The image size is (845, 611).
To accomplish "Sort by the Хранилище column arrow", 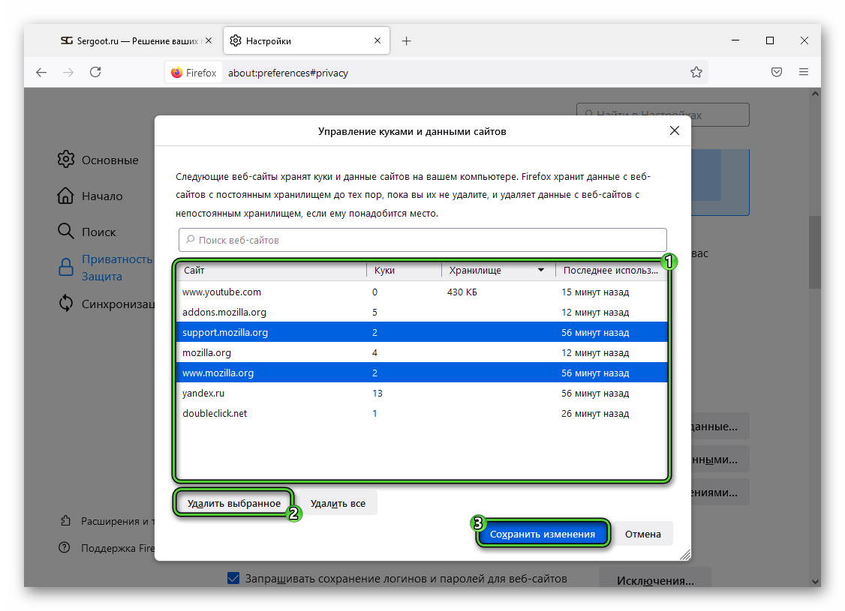I will (x=540, y=271).
